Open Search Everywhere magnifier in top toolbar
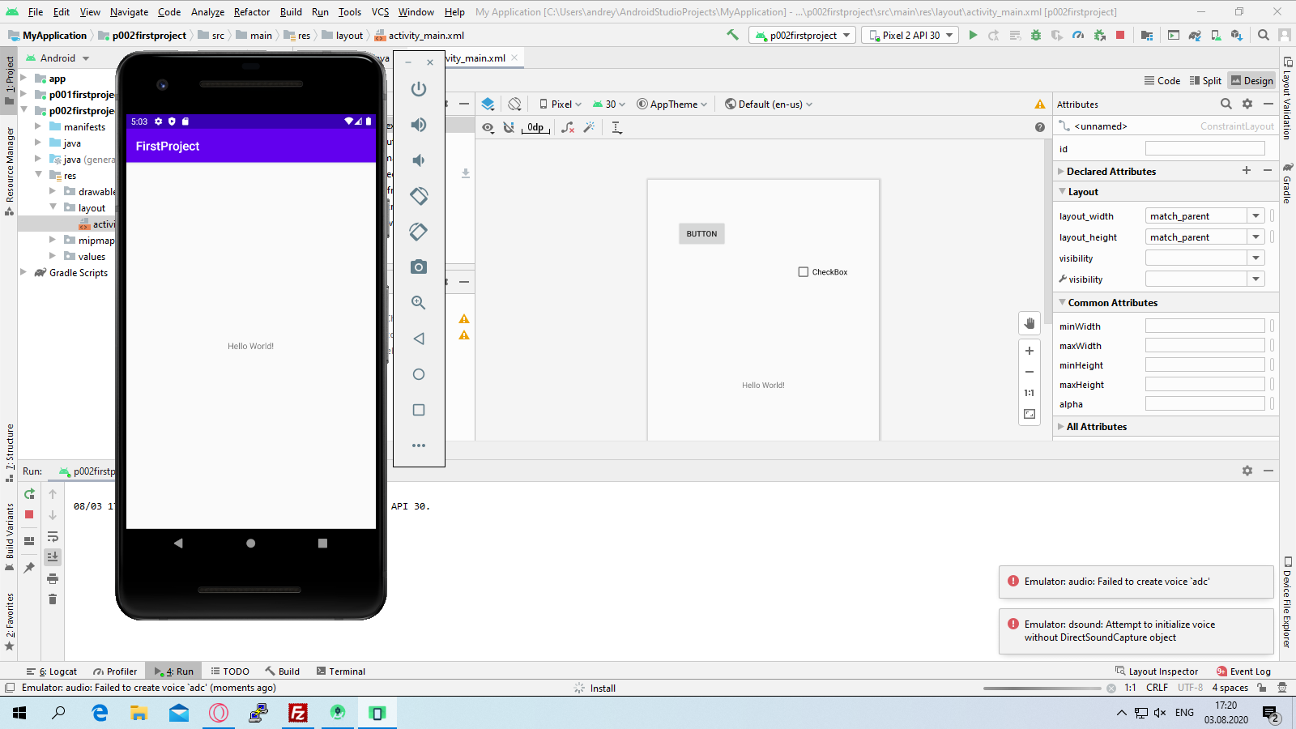This screenshot has height=729, width=1296. [x=1264, y=35]
